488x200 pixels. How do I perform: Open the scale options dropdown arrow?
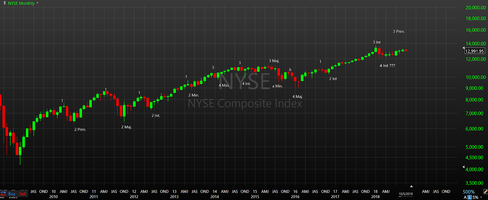pyautogui.click(x=481, y=197)
